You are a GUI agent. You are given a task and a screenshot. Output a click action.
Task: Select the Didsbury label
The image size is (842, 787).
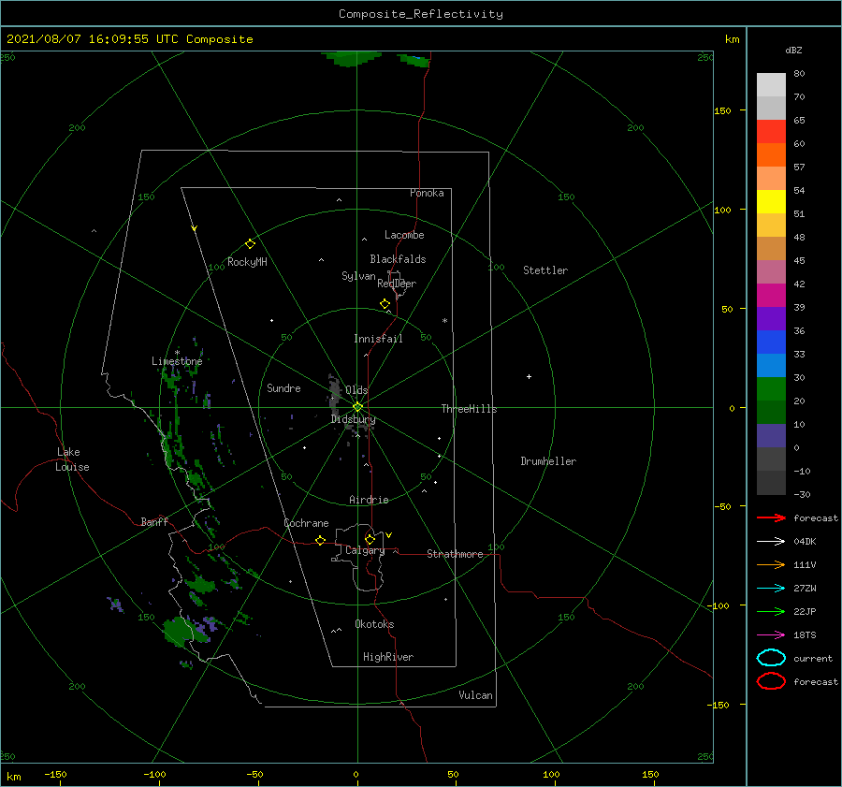[x=353, y=419]
